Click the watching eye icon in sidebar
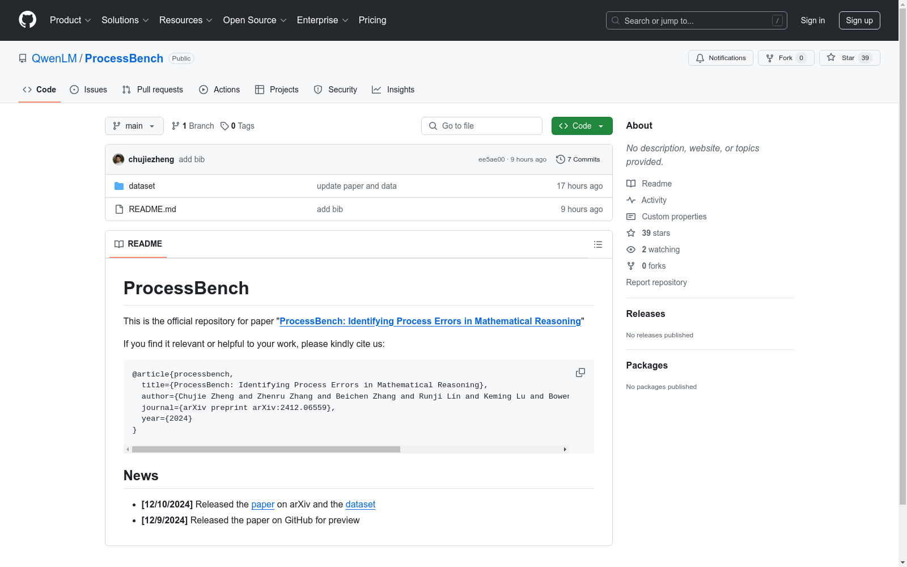The width and height of the screenshot is (907, 567). tap(631, 249)
